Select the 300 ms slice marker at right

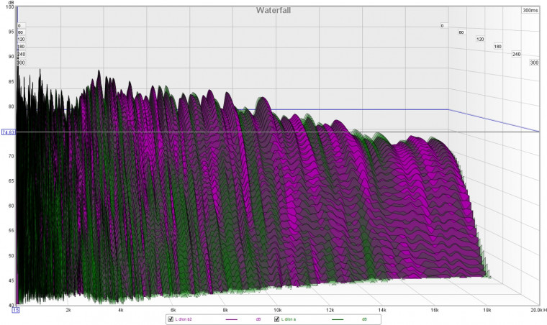pyautogui.click(x=534, y=63)
